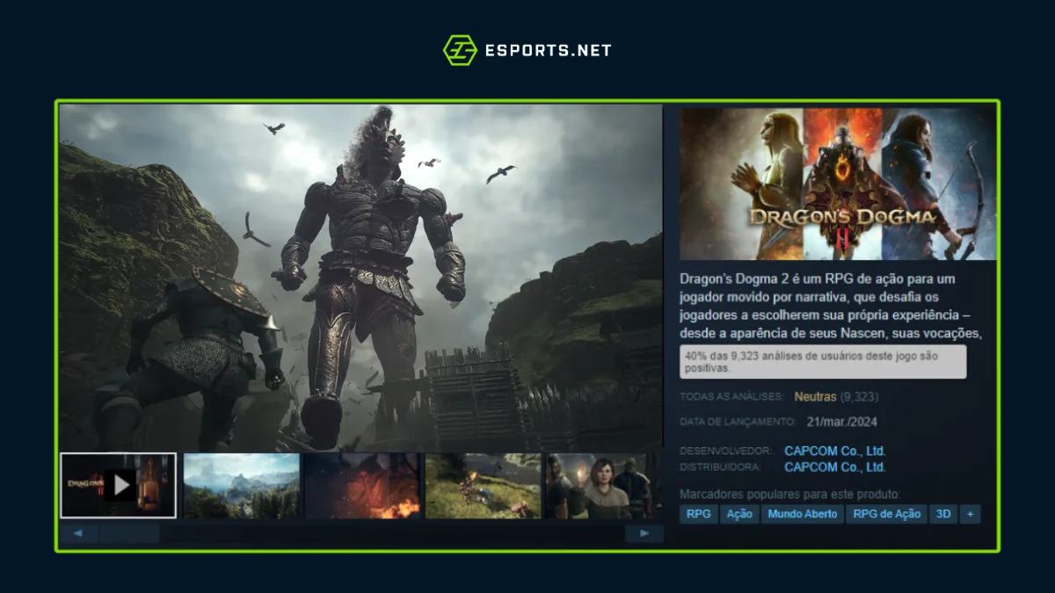The height and width of the screenshot is (593, 1055).
Task: Click the large giant-creature screenshot
Action: click(x=360, y=278)
